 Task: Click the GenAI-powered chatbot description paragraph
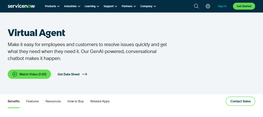coord(87,51)
